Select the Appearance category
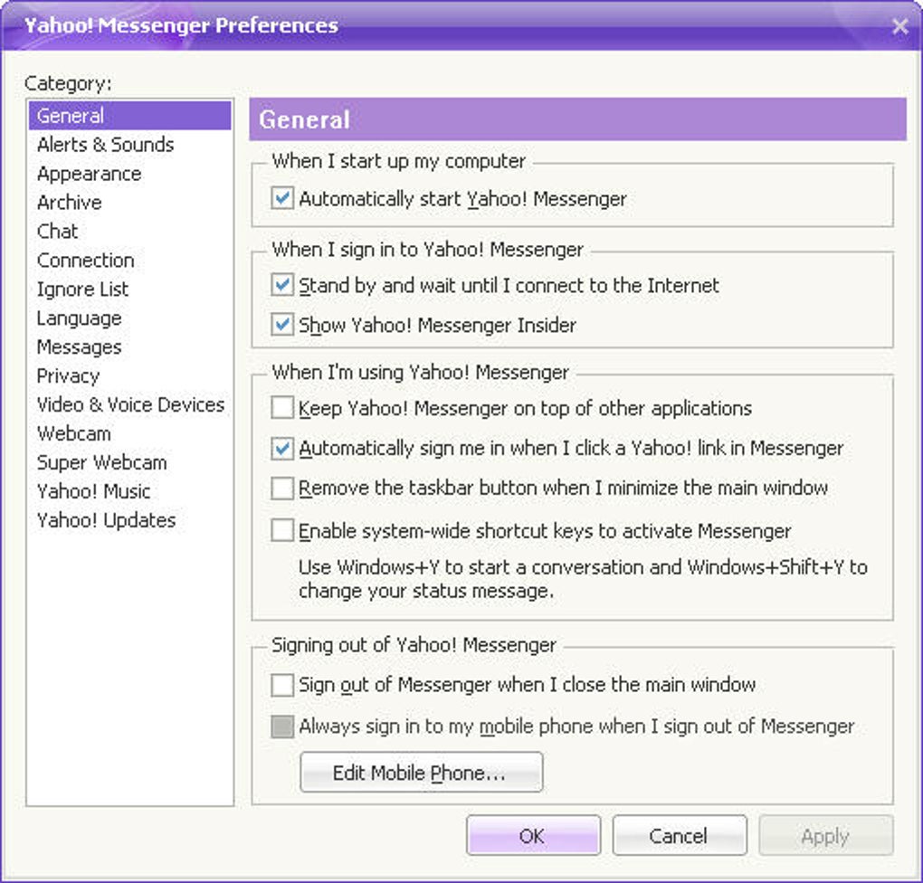Screen dimensions: 923x883 pos(89,174)
